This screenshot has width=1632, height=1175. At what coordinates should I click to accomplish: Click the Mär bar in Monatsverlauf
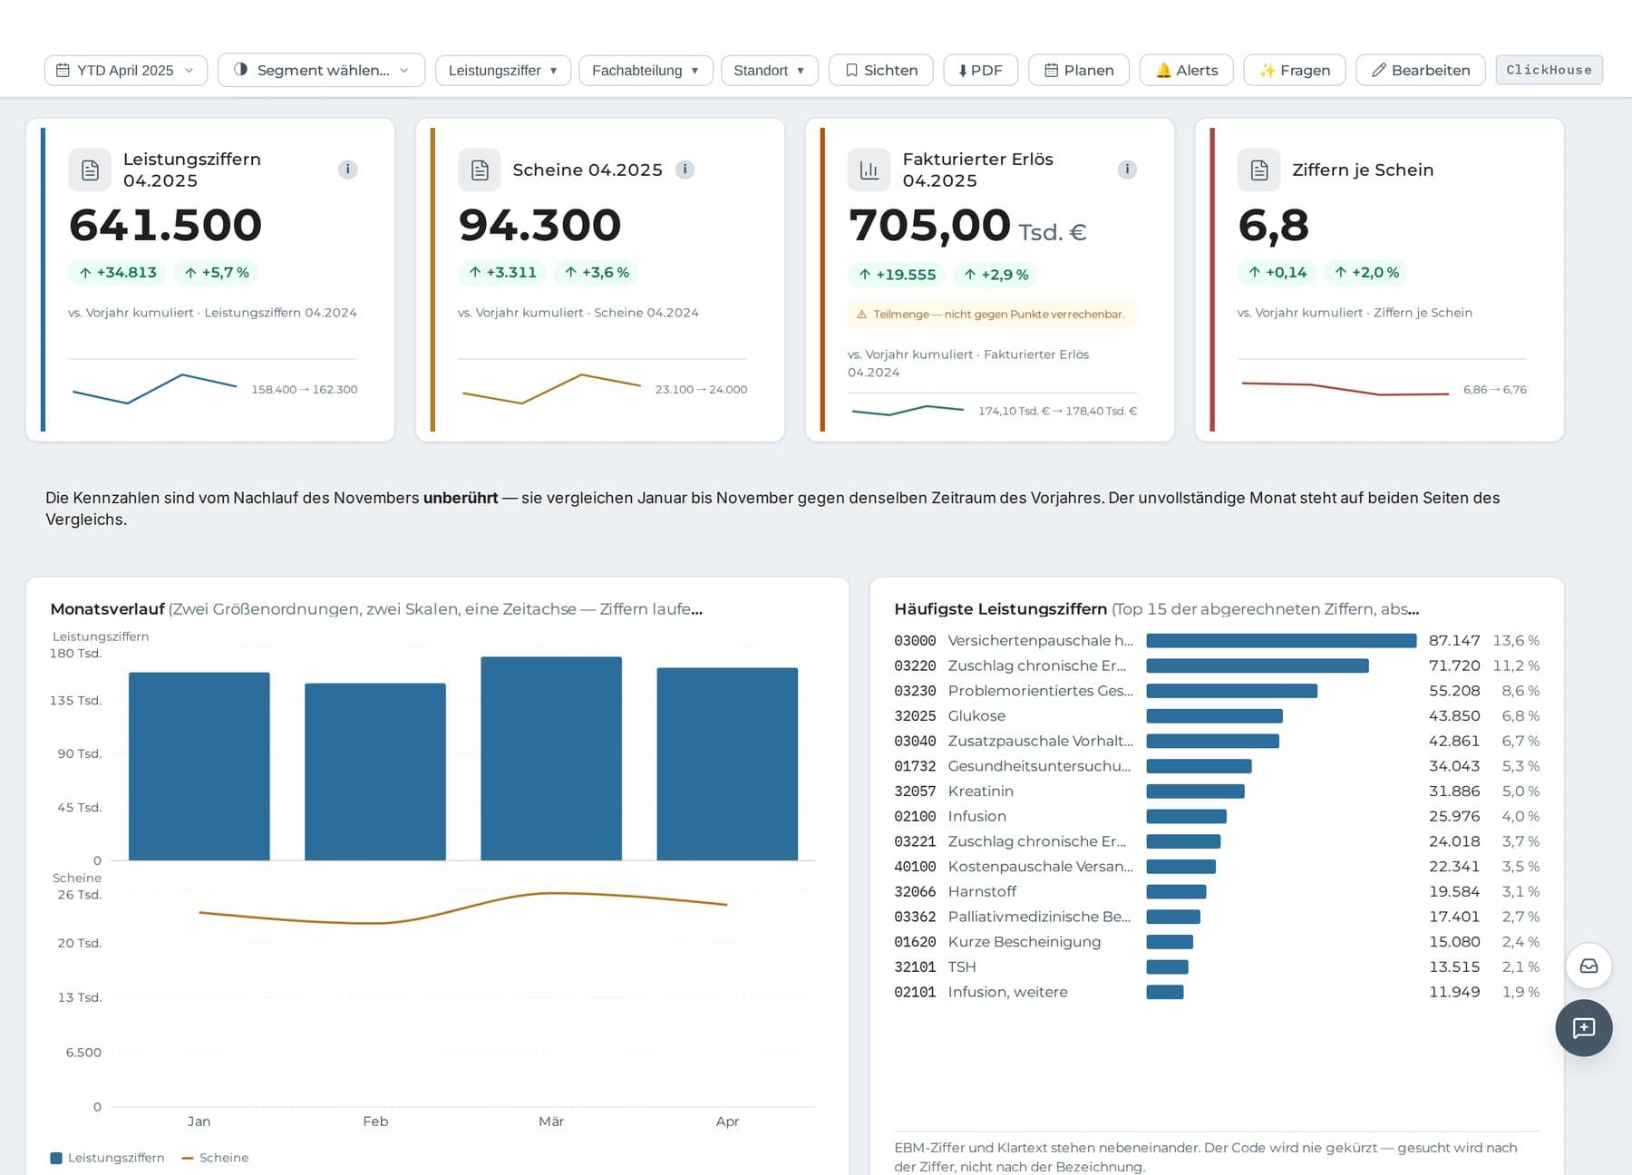click(x=551, y=758)
